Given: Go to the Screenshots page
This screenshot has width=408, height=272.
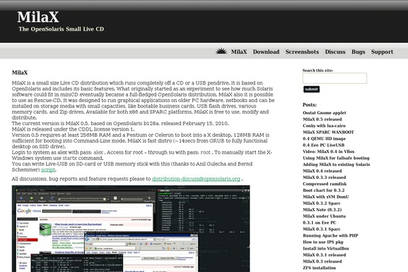Looking at the screenshot, I should [x=302, y=52].
